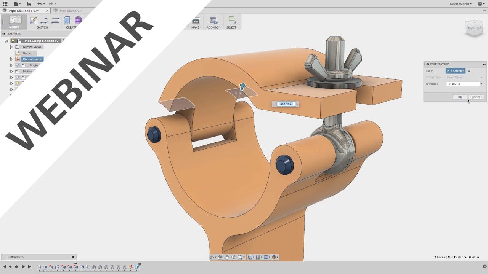Select the Line sketch tool icon
Screen dimensions: 488x274
(45, 21)
